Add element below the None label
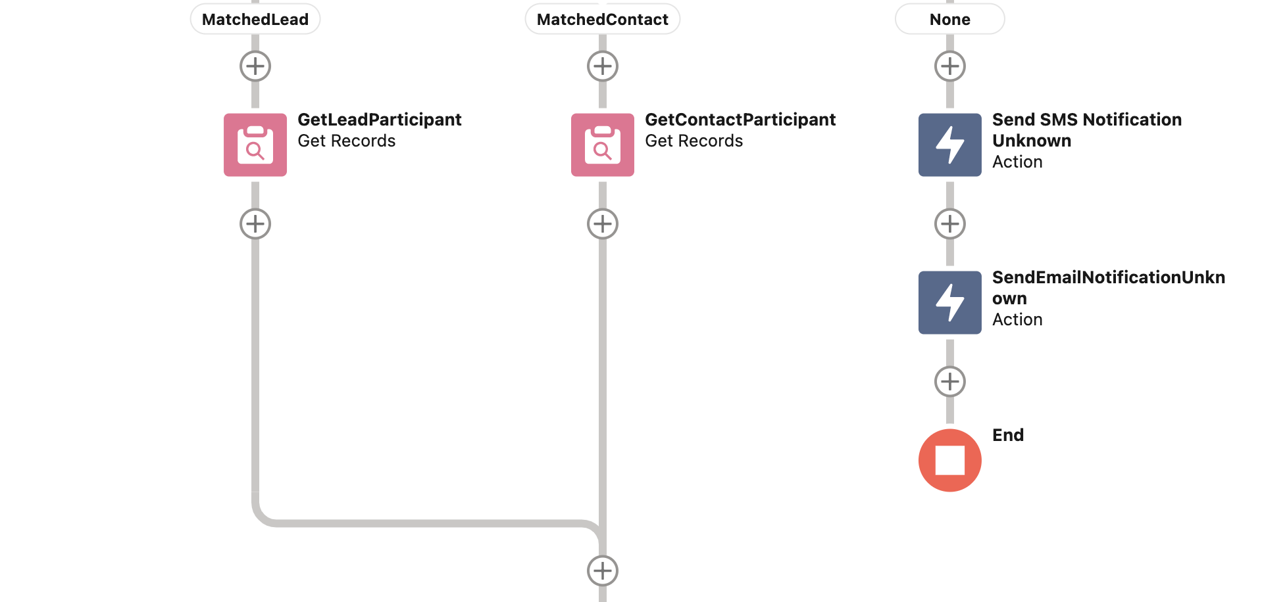 point(949,66)
